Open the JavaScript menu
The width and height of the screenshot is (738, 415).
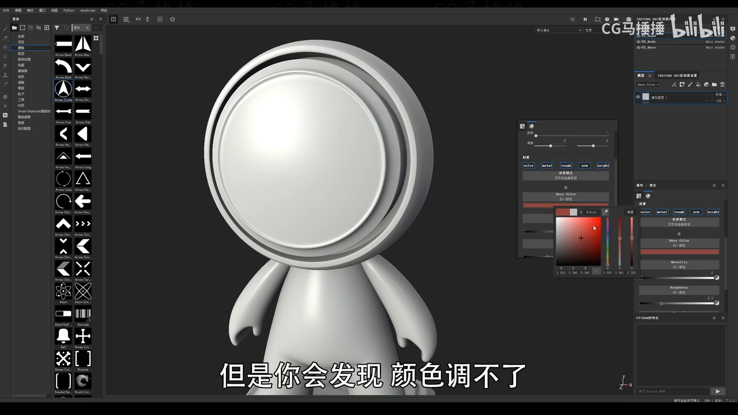88,10
